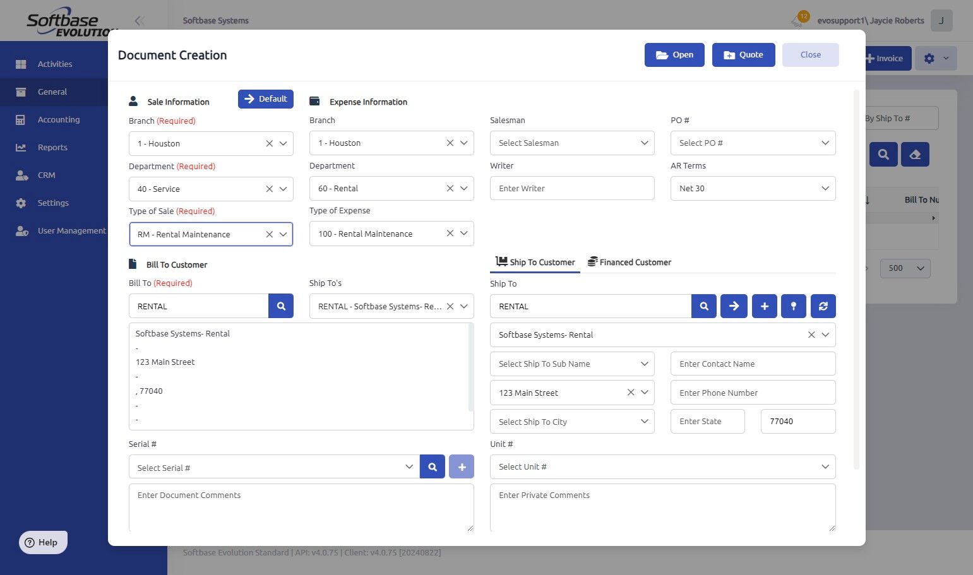The width and height of the screenshot is (973, 575).
Task: Select the Ship To Customer tab
Action: point(535,262)
